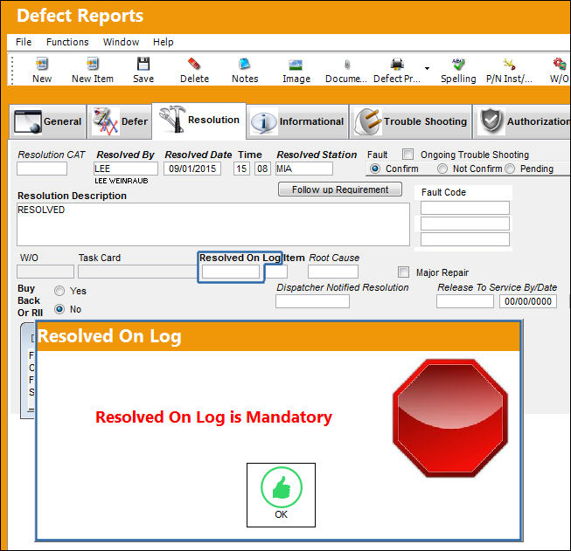Click the Follow up Requirement button

[340, 189]
